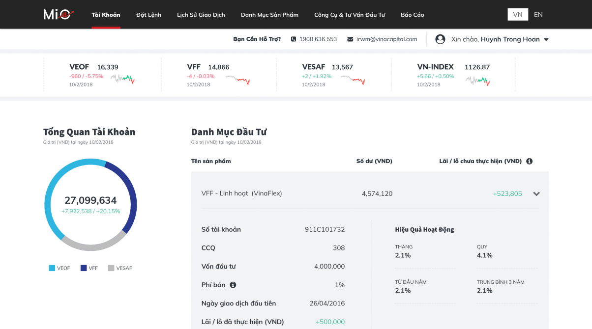Click the 1900 636 553 phone link
The width and height of the screenshot is (592, 329).
coord(318,39)
